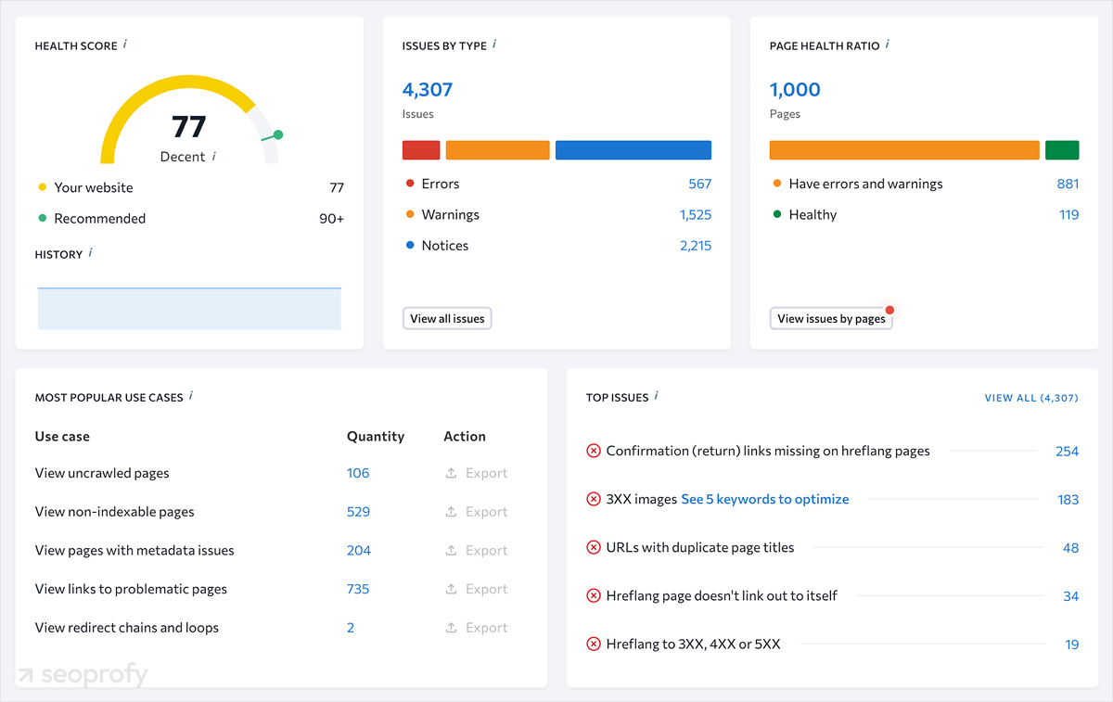Click the Confirmation (return) links missing issue text
Image resolution: width=1113 pixels, height=702 pixels.
click(768, 451)
